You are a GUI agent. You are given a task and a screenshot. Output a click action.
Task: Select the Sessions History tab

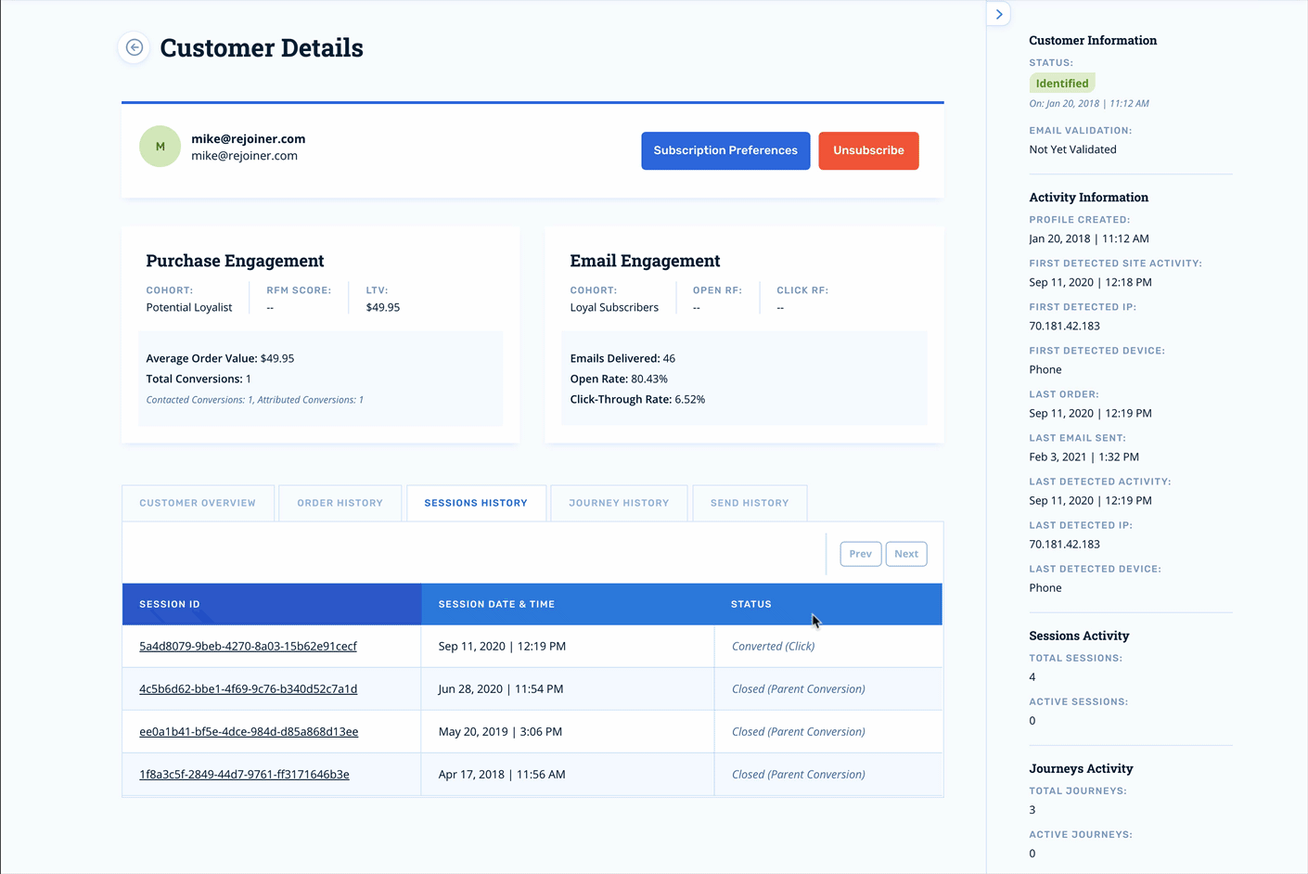click(476, 503)
